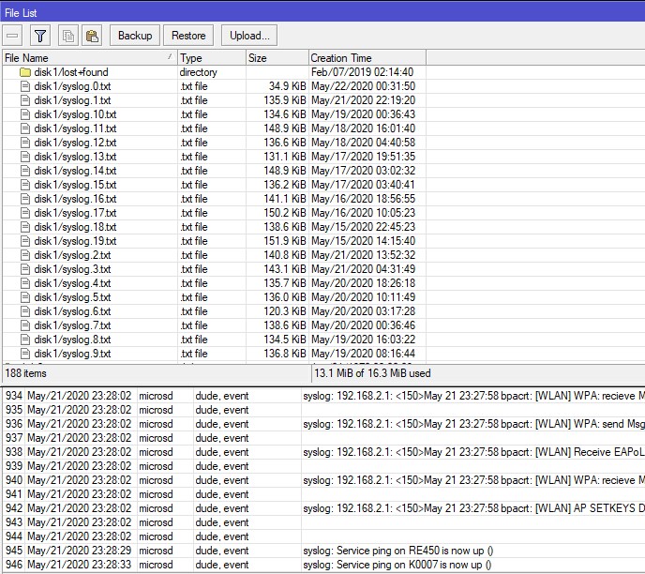
Task: Click the Restore button
Action: pos(188,36)
